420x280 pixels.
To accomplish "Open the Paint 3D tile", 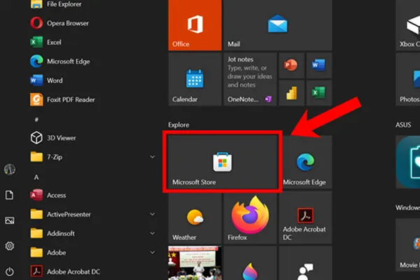I will click(250, 263).
